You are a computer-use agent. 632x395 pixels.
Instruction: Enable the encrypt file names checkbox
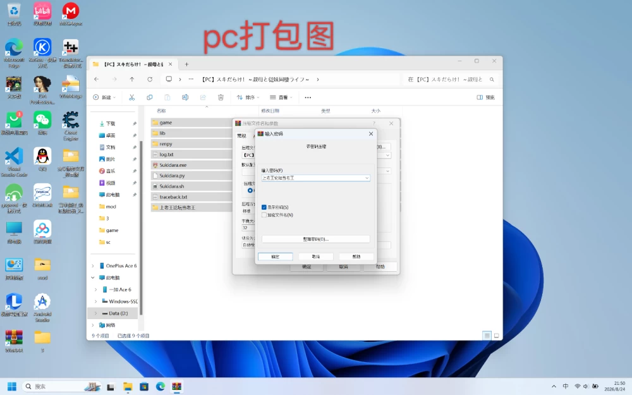pos(264,216)
